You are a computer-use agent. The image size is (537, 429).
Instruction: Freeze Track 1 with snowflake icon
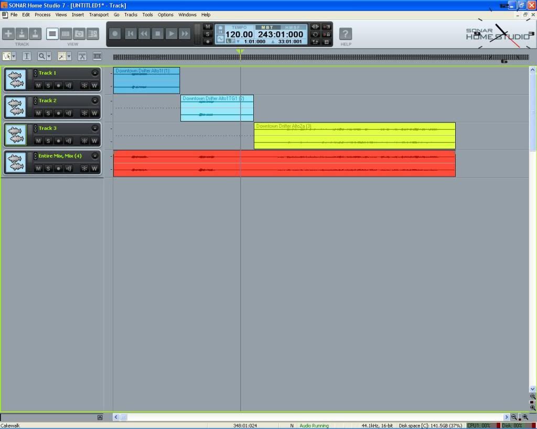pos(84,85)
